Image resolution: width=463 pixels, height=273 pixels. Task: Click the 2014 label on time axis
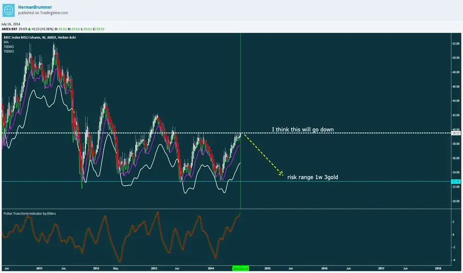tap(211, 269)
